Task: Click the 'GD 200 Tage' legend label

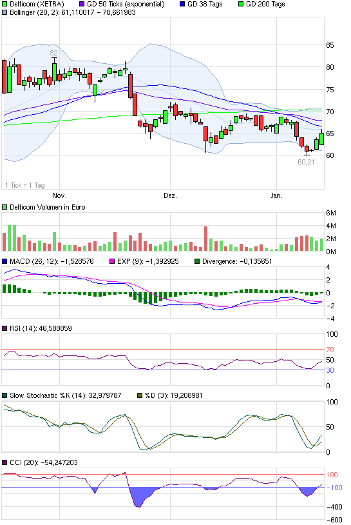Action: coord(265,5)
